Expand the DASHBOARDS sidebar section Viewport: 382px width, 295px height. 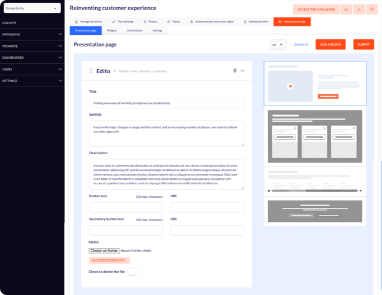coord(32,58)
